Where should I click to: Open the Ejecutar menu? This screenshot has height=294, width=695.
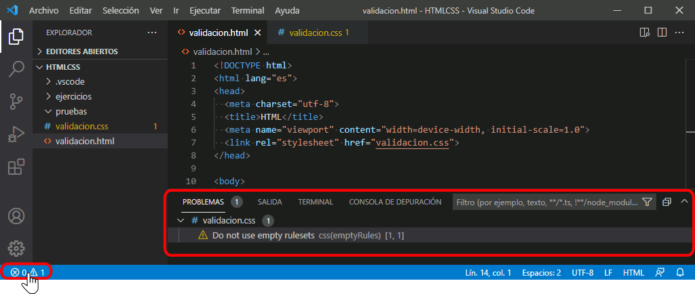coord(206,10)
